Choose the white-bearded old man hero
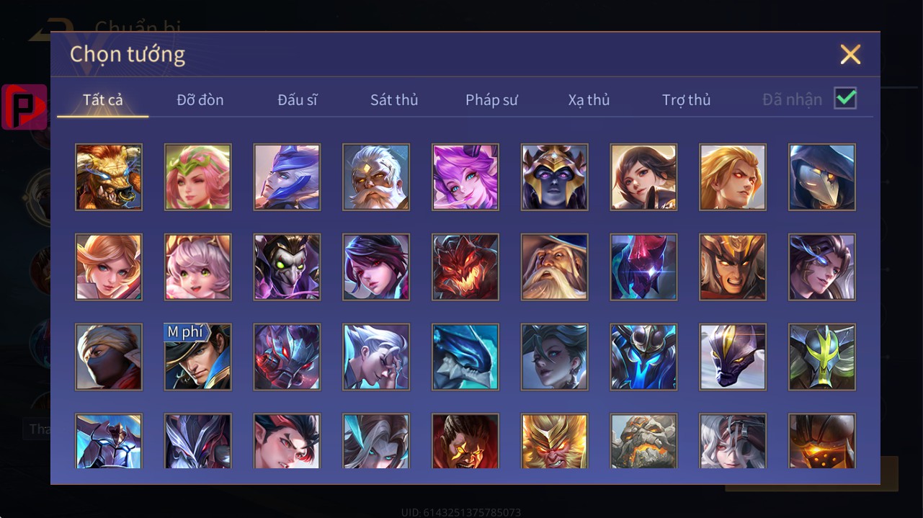Image resolution: width=923 pixels, height=518 pixels. click(376, 177)
